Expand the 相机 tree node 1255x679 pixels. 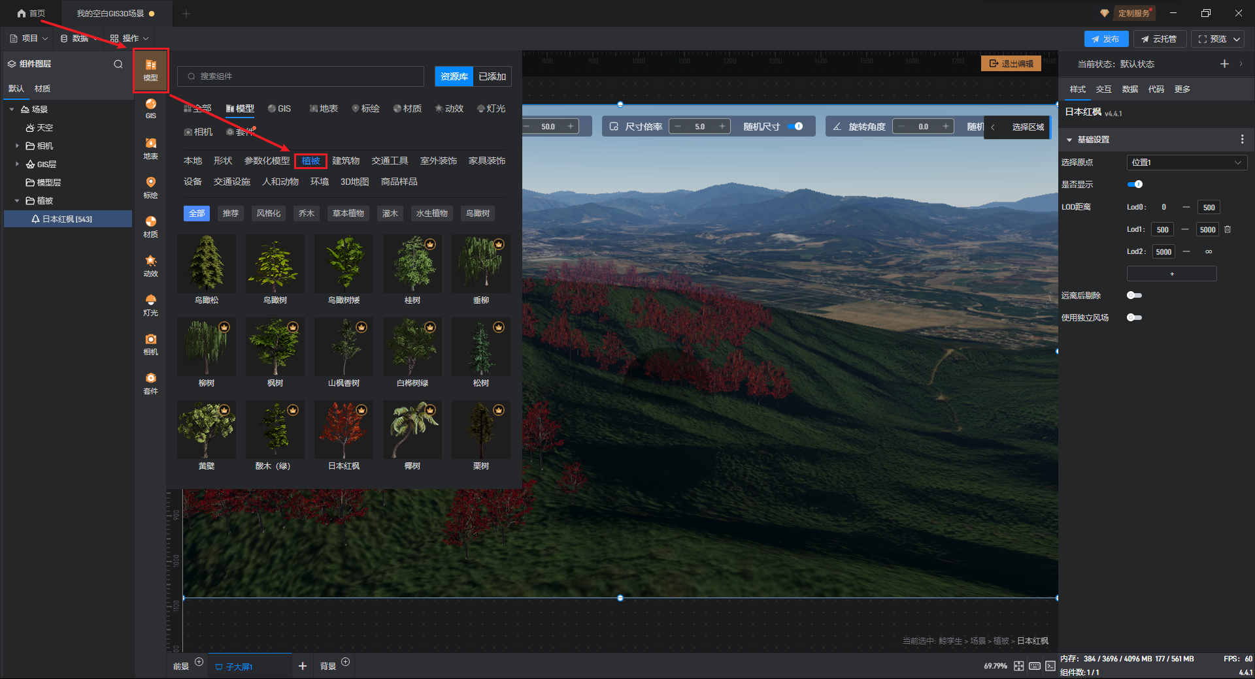pyautogui.click(x=17, y=146)
